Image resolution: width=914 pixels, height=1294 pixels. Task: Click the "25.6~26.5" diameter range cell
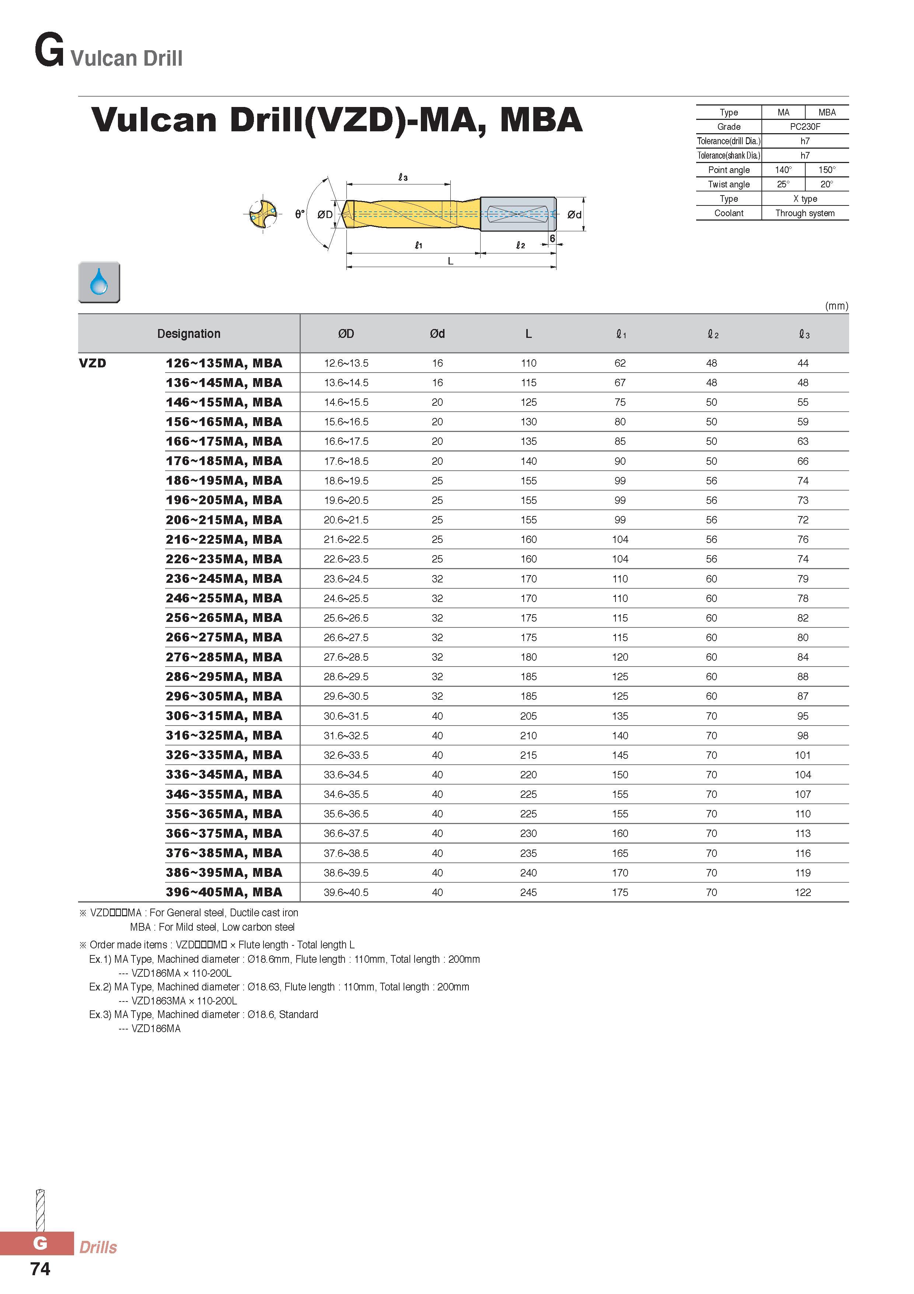pos(346,618)
